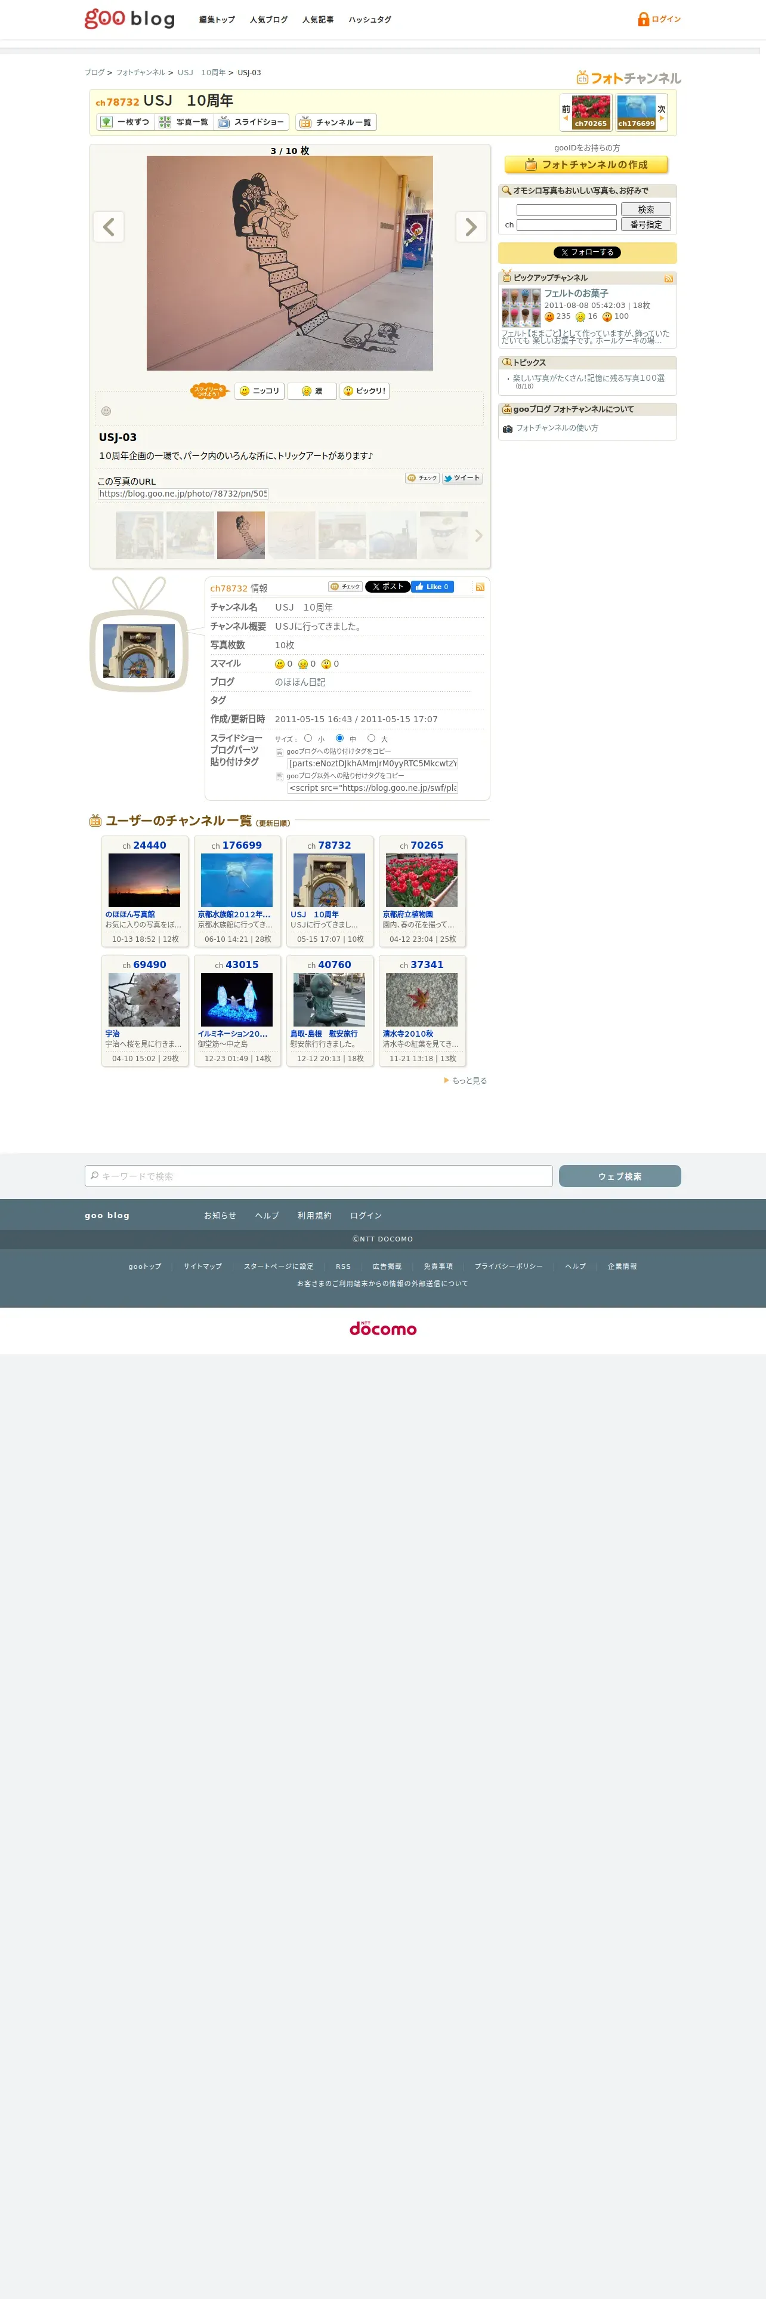This screenshot has width=766, height=2299.
Task: Open channel ch 69490 宇治 card
Action: [x=144, y=1010]
